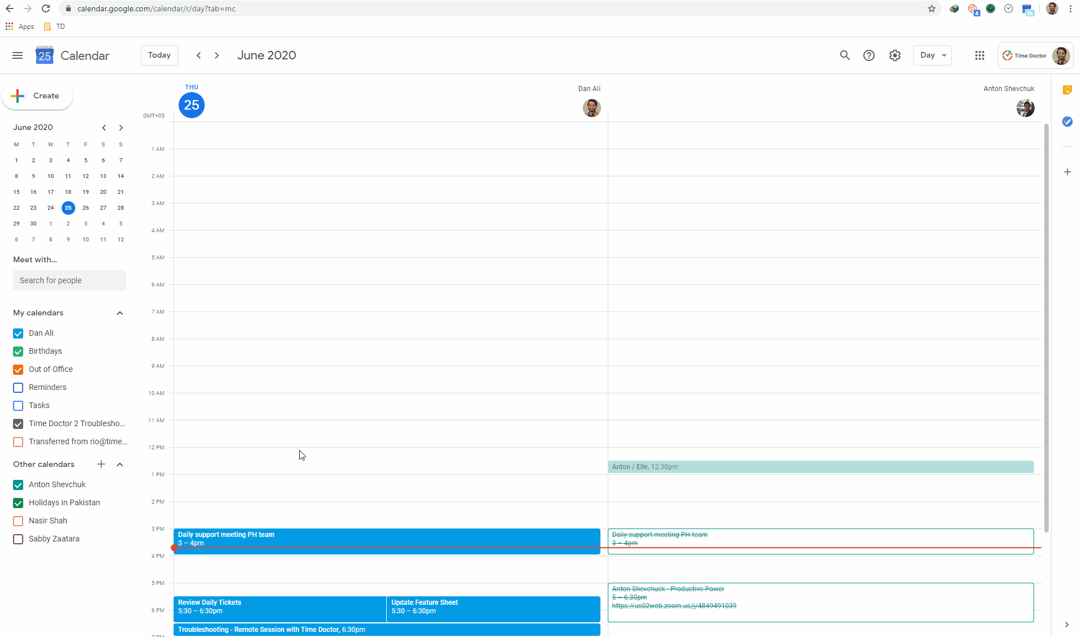Click the Create button

click(37, 96)
